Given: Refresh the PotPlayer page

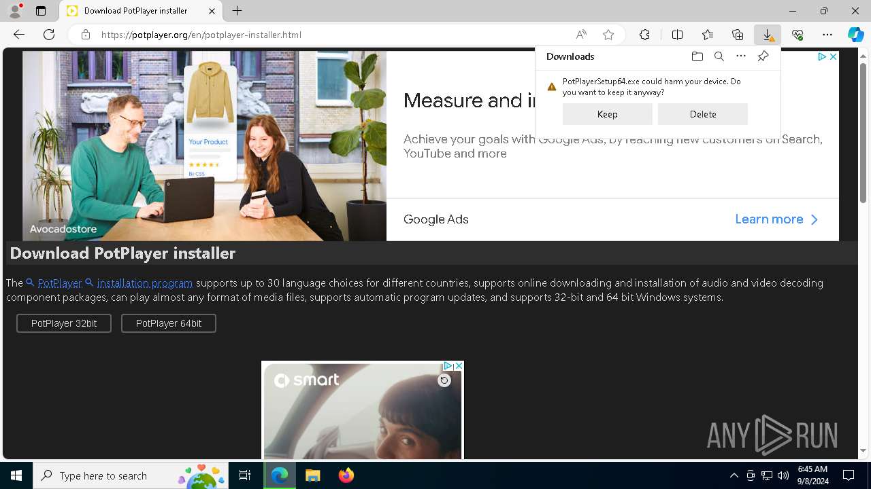Looking at the screenshot, I should pyautogui.click(x=49, y=35).
